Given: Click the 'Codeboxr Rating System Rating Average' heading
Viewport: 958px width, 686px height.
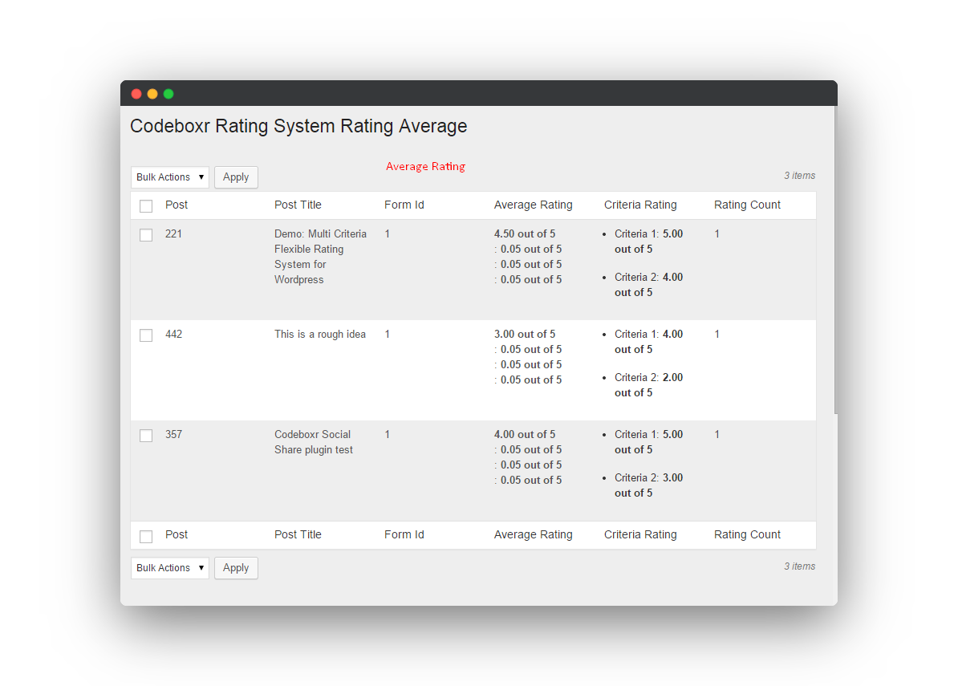Looking at the screenshot, I should click(298, 126).
